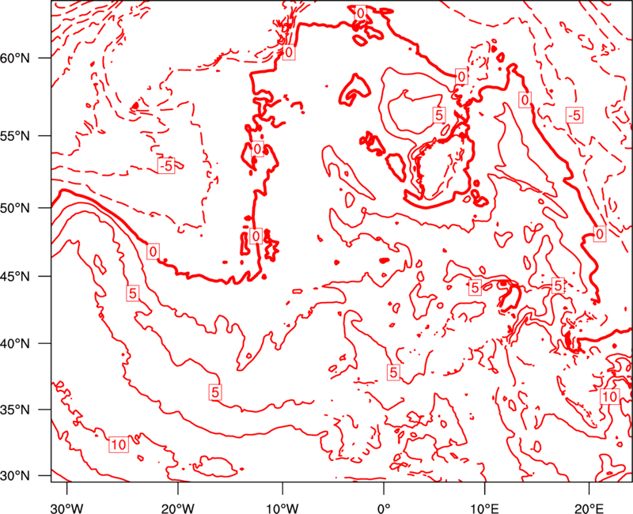Click the boxed 10 contour label near 25°W
Viewport: 633px width, 514px height.
(x=119, y=444)
